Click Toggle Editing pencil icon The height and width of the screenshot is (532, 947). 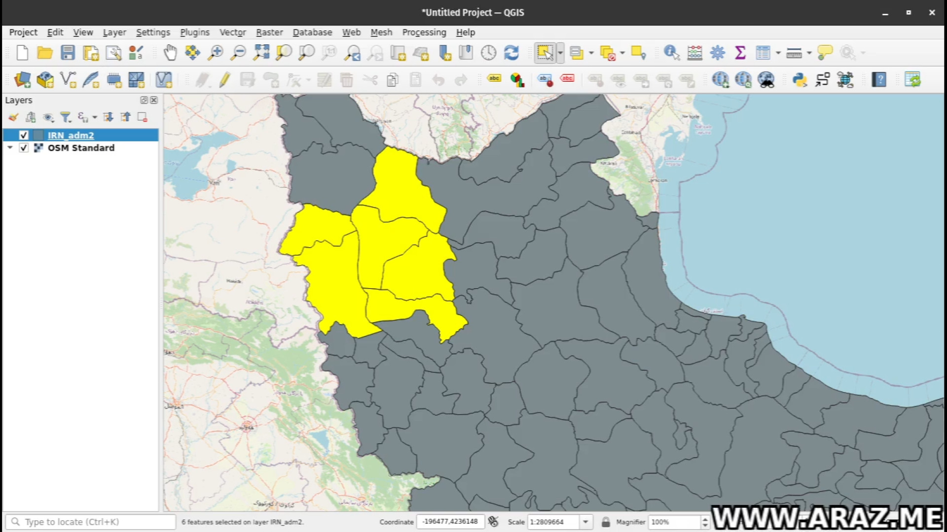pyautogui.click(x=225, y=80)
